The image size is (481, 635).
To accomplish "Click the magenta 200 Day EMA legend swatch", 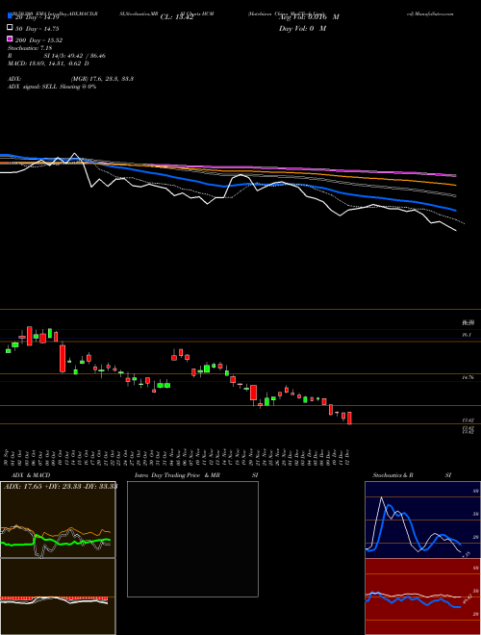I will [10, 38].
